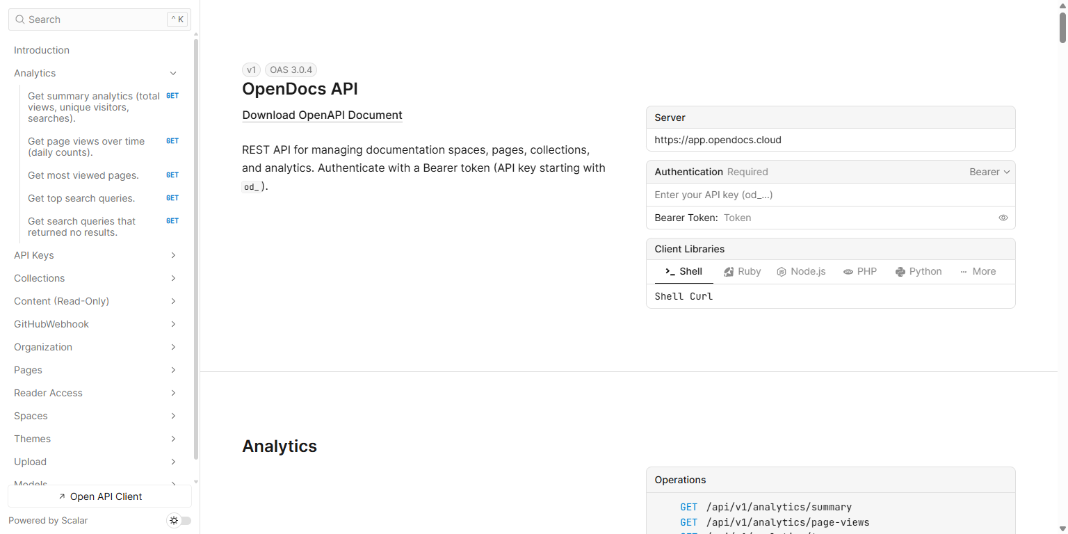
Task: Open the Bearer authentication type dropdown
Action: pyautogui.click(x=989, y=172)
